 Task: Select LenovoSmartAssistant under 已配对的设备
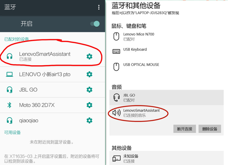[x=45, y=56]
